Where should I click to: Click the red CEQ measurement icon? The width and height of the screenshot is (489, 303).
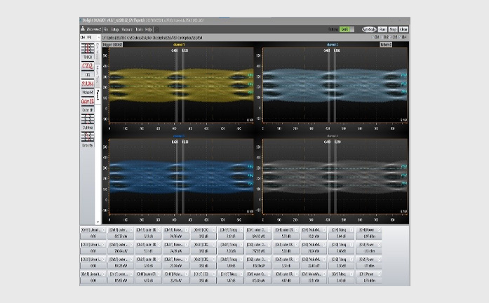click(88, 66)
